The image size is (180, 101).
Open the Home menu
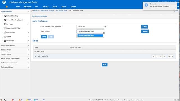pos(18,7)
